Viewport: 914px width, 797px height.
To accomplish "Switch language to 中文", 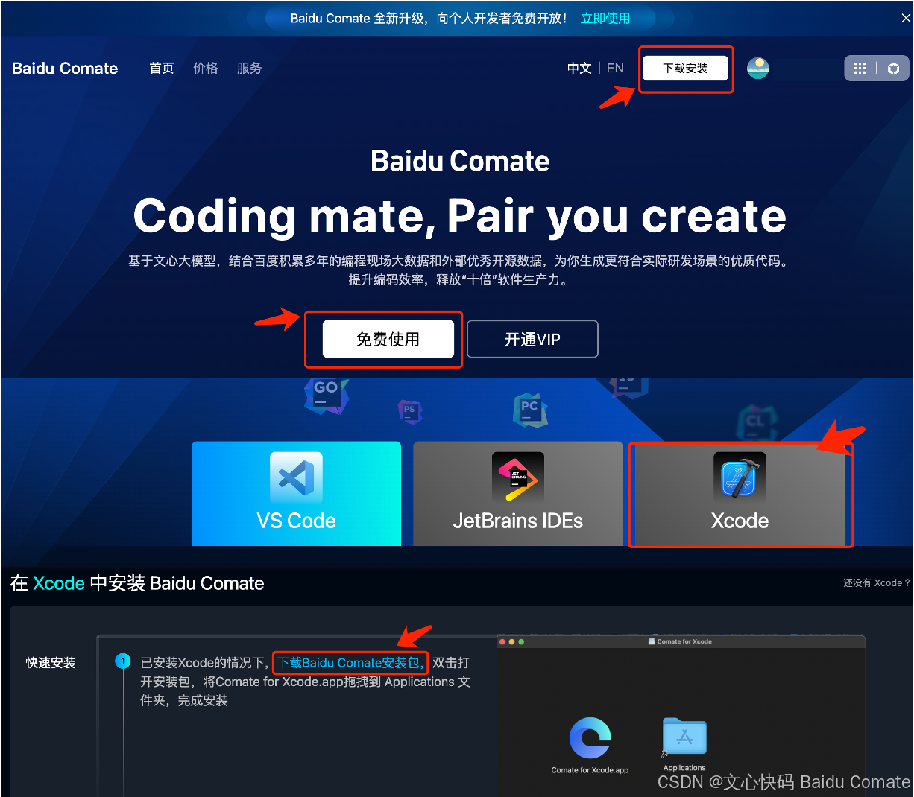I will (x=579, y=69).
